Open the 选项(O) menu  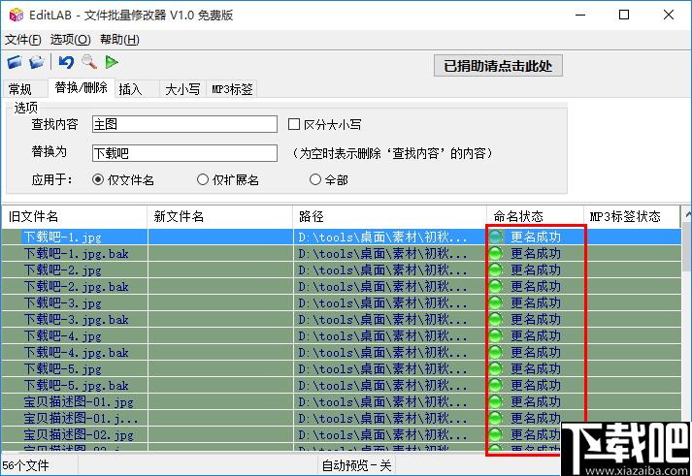coord(70,40)
